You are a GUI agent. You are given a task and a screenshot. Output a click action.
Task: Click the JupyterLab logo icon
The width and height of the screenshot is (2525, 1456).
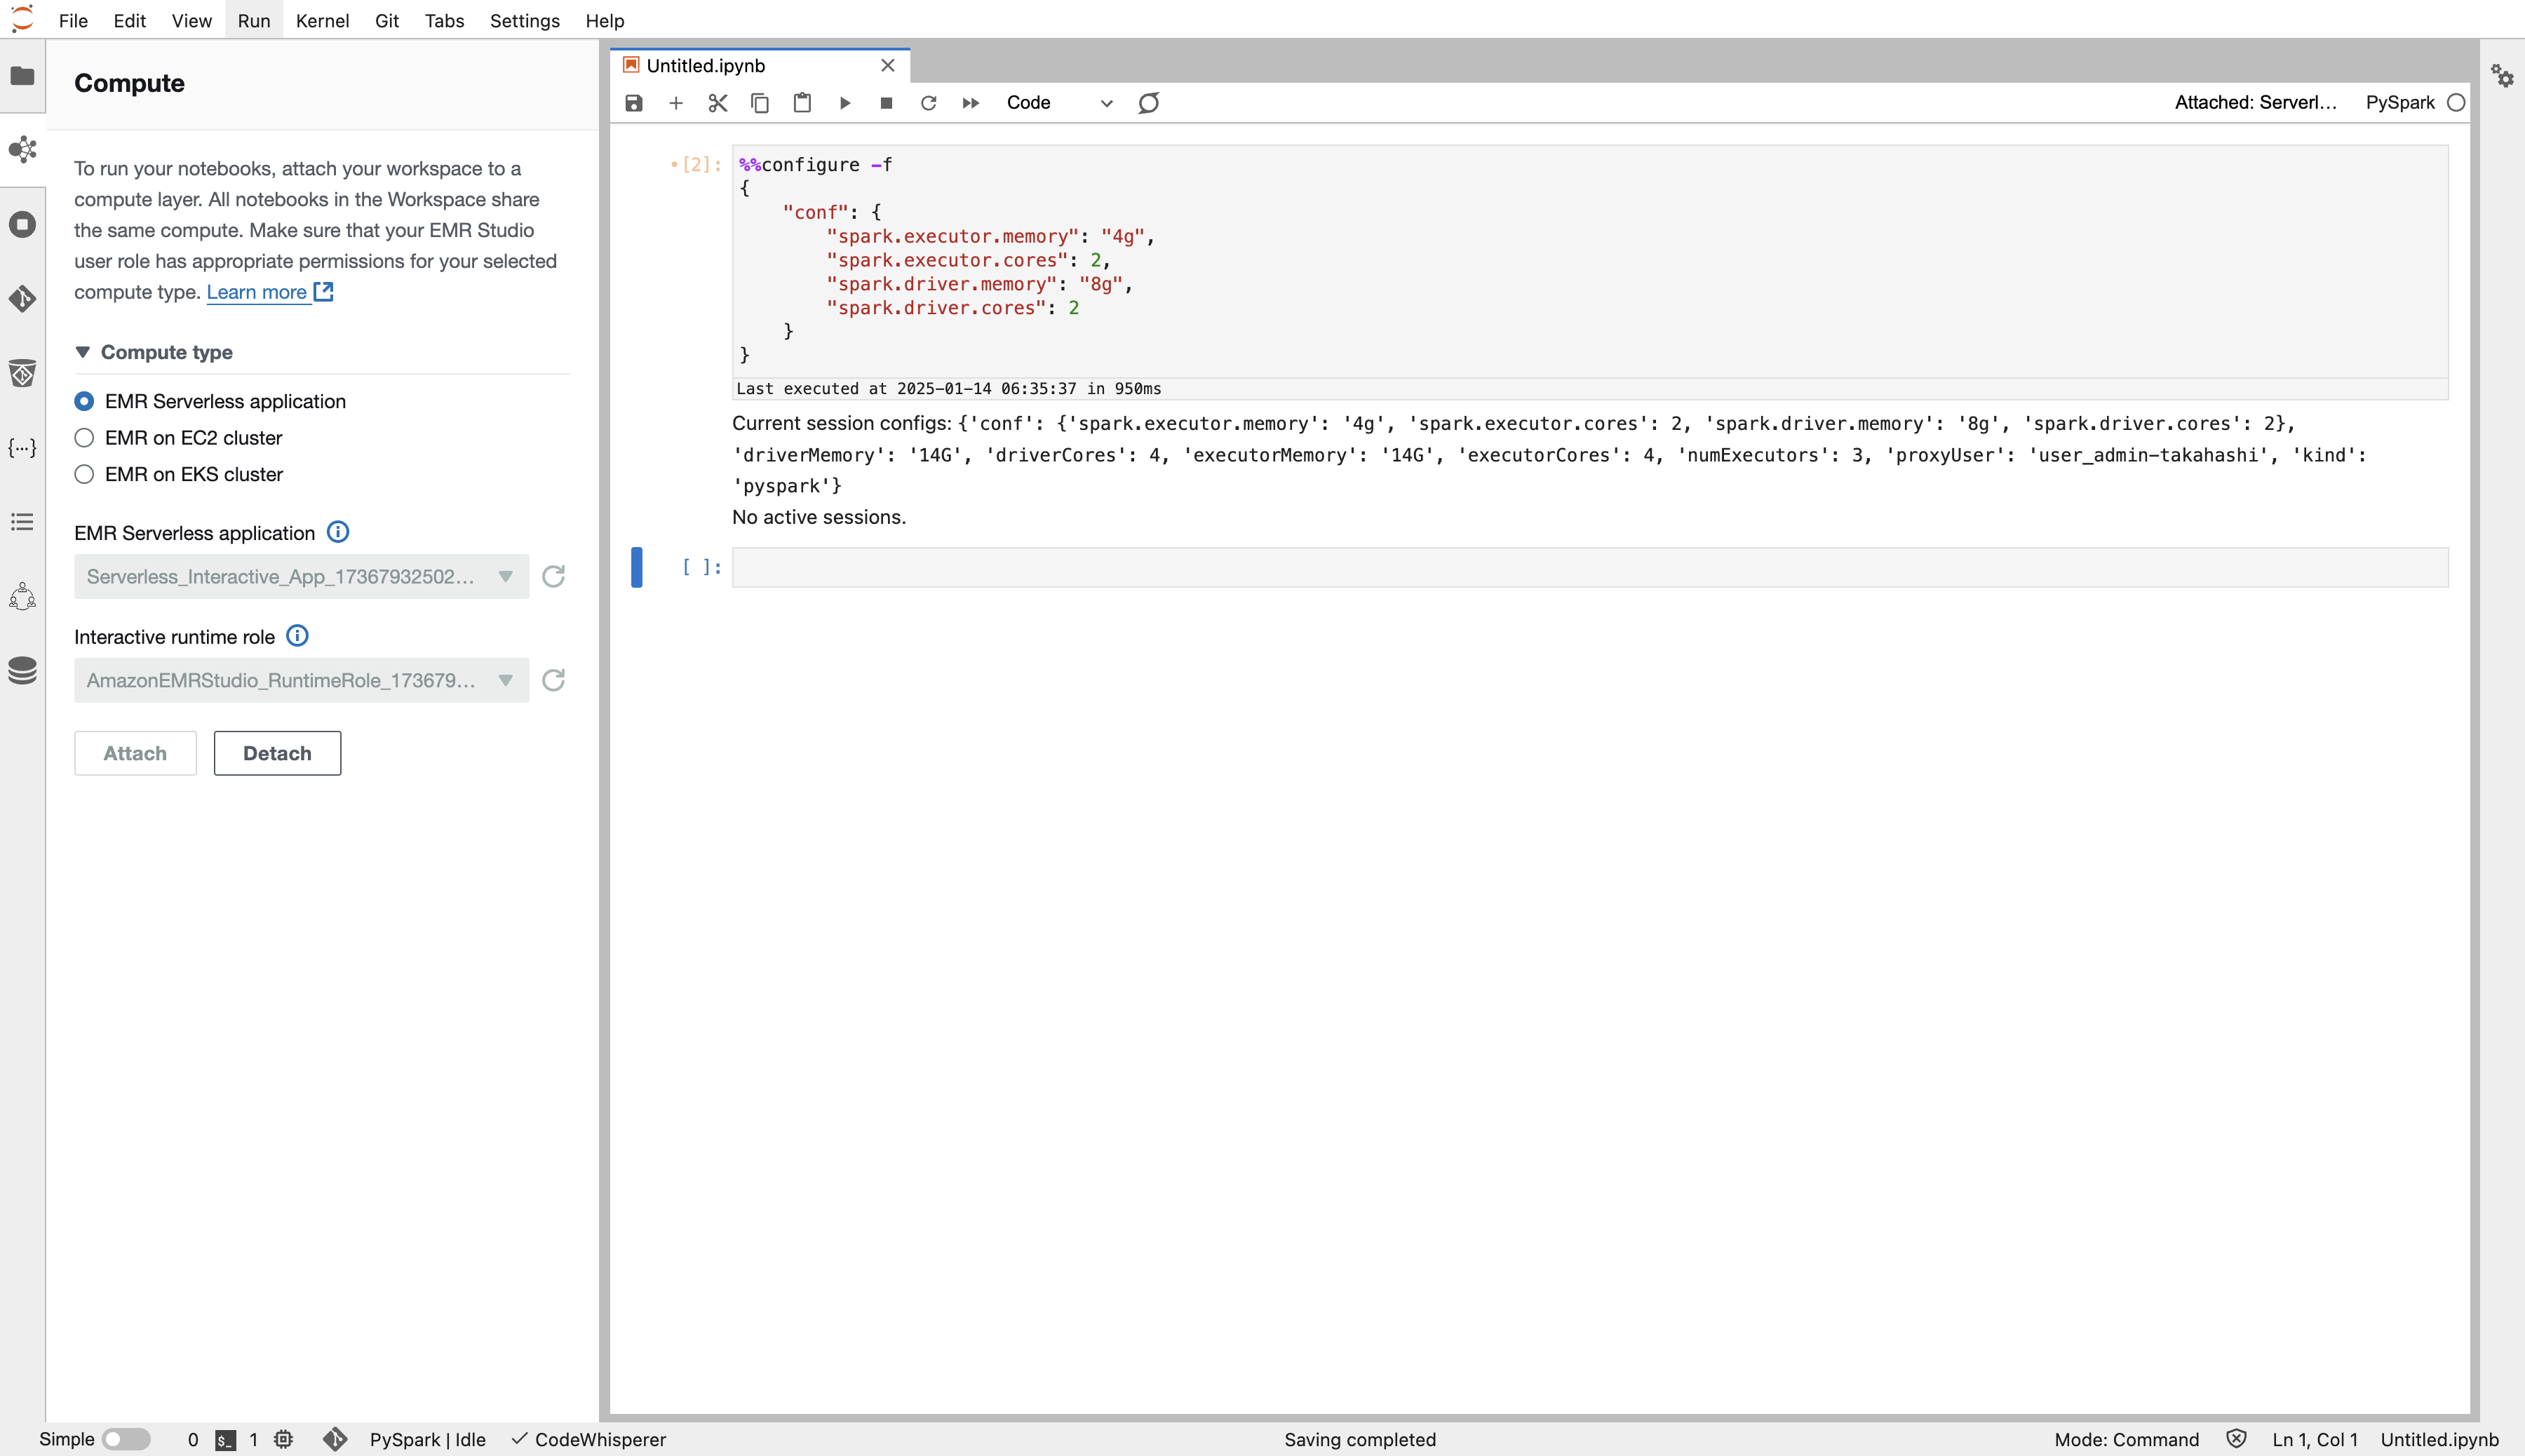(22, 19)
